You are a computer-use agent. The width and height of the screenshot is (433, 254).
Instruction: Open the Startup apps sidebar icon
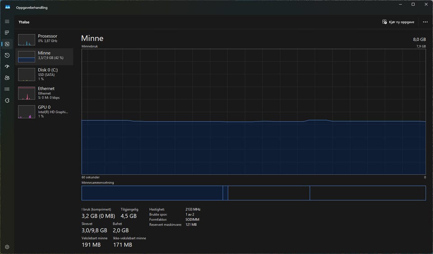click(x=7, y=67)
